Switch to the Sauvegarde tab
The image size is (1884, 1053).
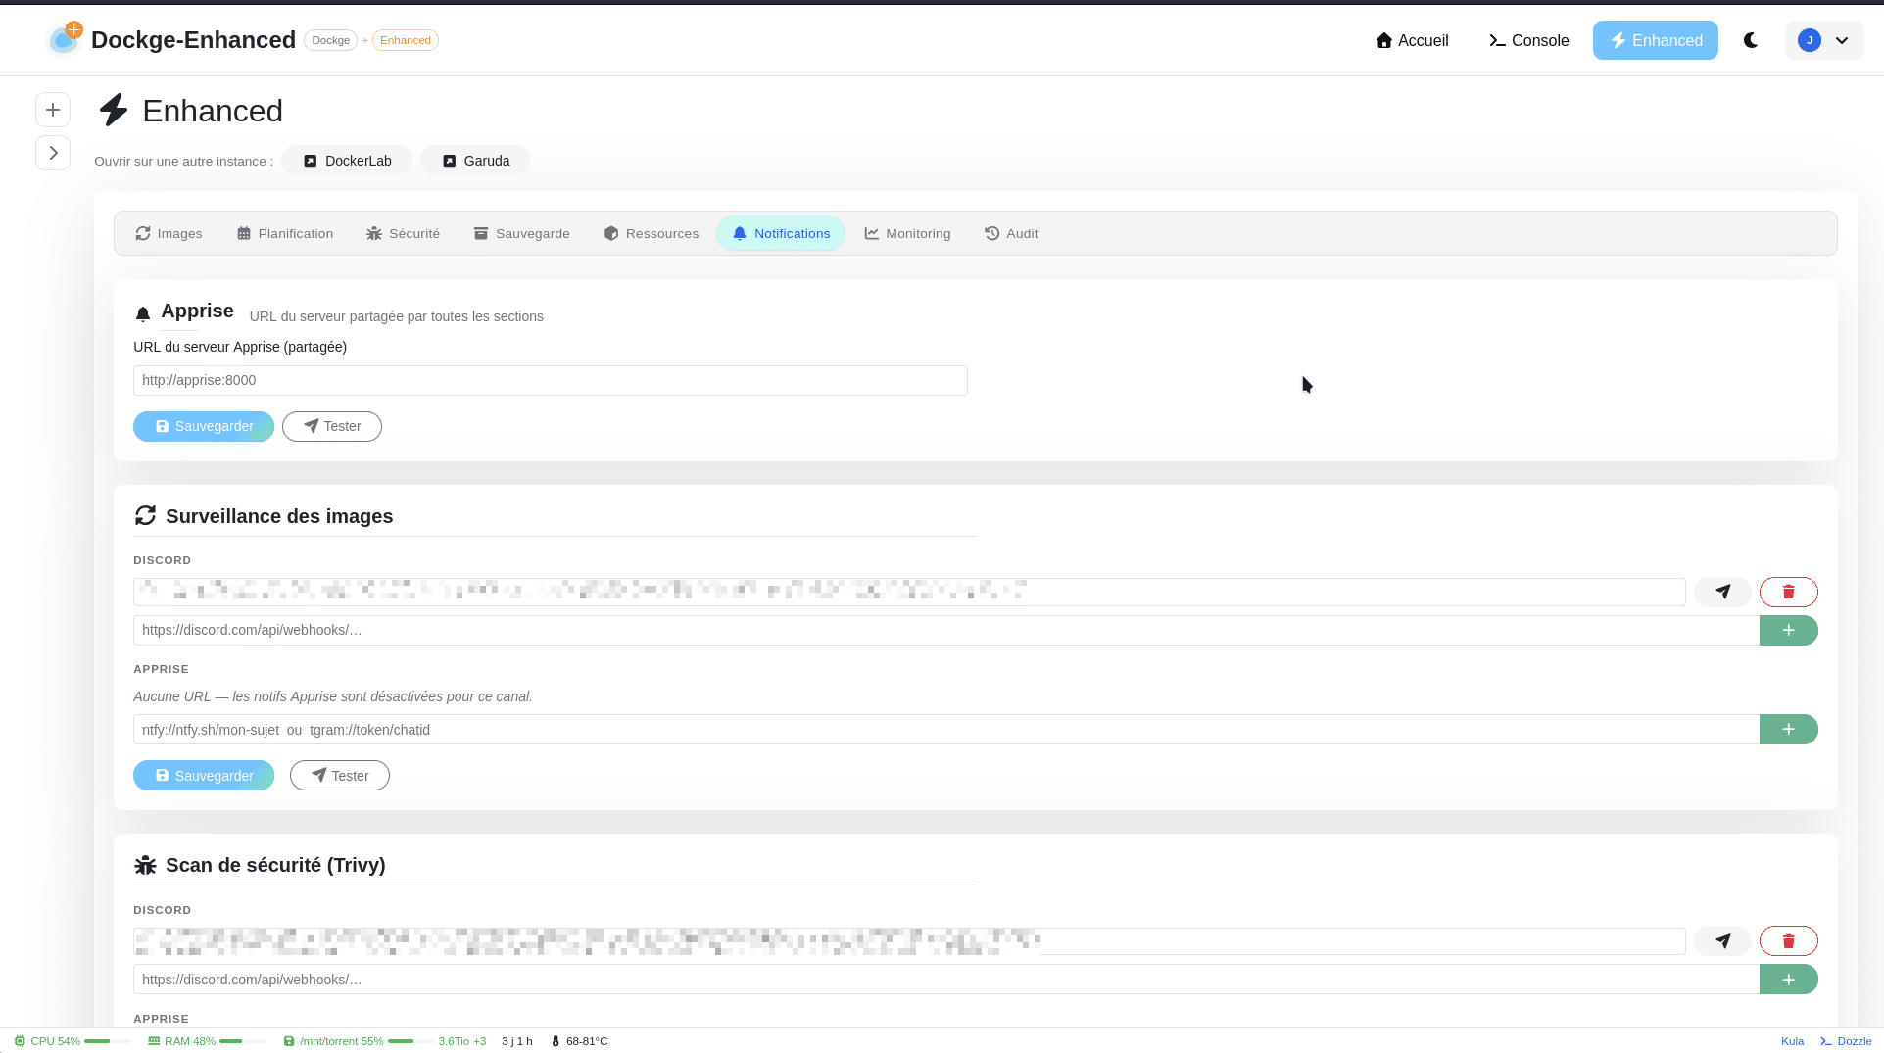521,233
